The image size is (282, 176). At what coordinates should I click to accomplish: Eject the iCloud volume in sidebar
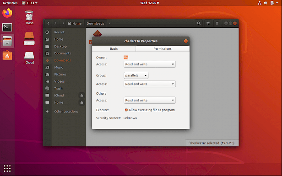[82, 96]
